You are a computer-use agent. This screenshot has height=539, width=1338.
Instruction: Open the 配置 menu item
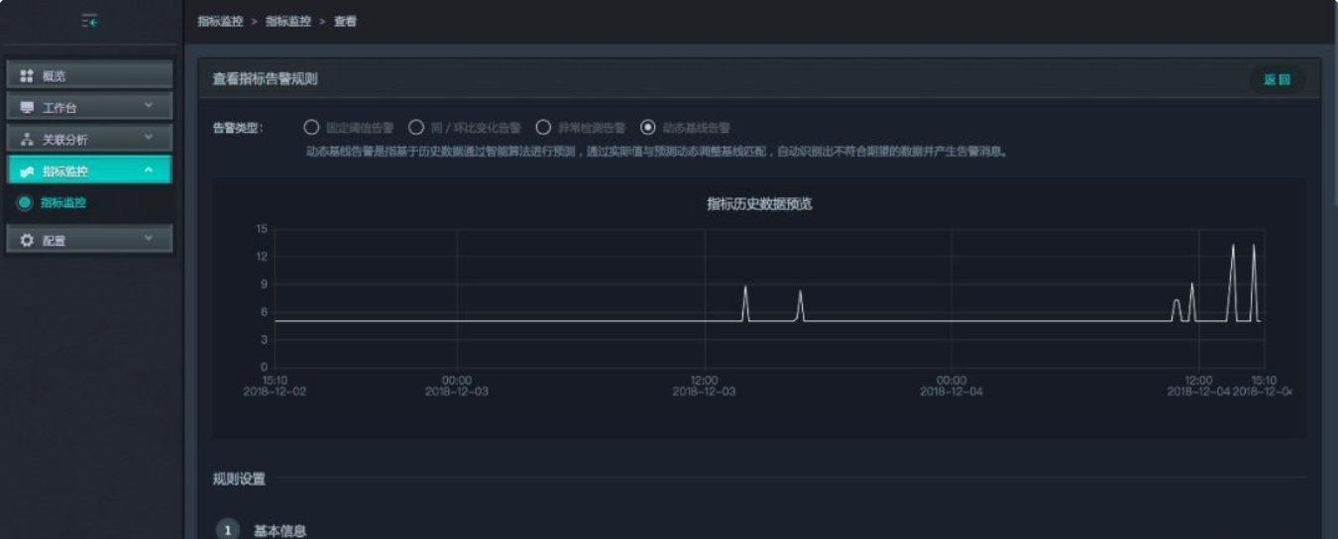tap(90, 239)
